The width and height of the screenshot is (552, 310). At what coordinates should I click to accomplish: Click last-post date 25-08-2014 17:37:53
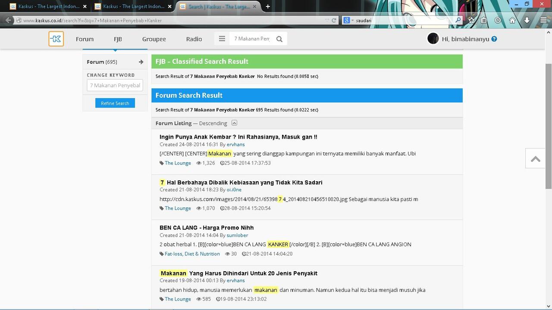248,163
